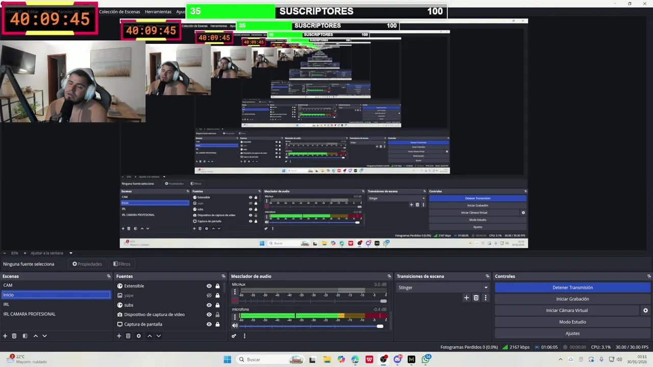Open source properties gear in Fuentes toolbar
Viewport: 653px width, 367px height.
(x=139, y=336)
